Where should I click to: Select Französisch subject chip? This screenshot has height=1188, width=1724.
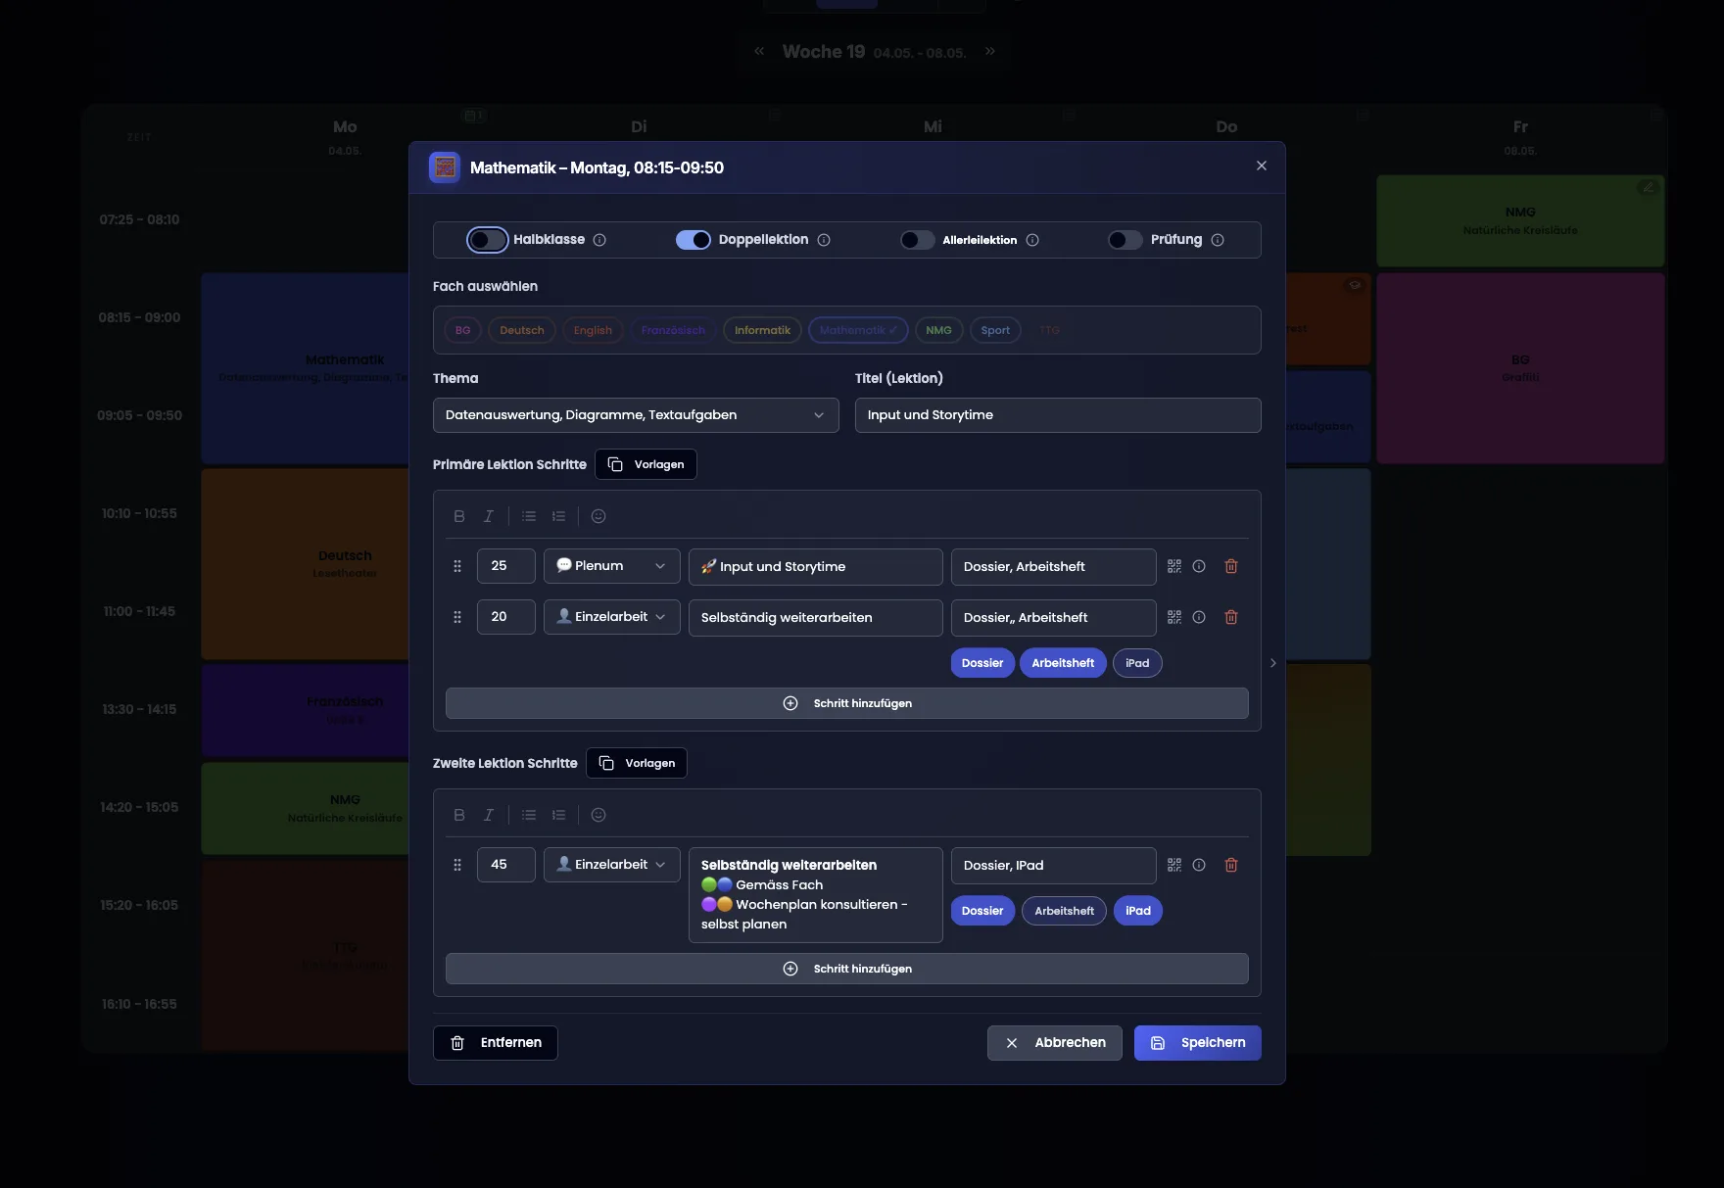click(x=673, y=330)
